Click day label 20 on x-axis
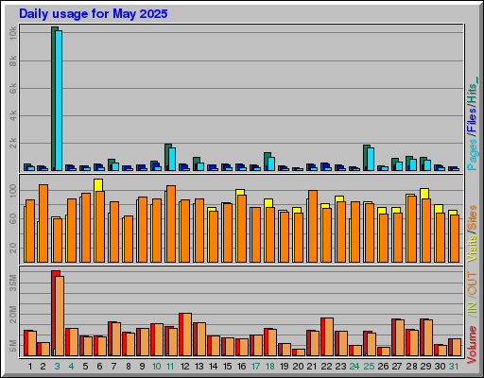This screenshot has width=484, height=378. point(298,367)
